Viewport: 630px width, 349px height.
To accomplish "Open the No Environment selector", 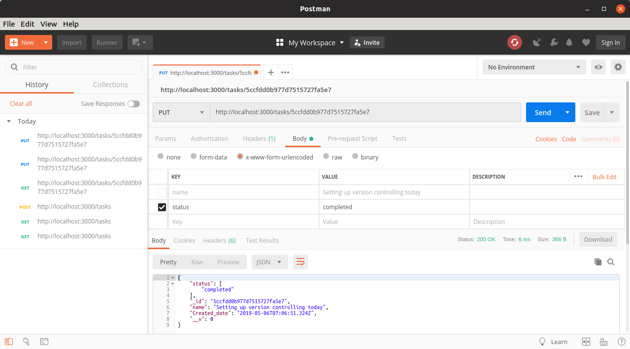I will [534, 67].
